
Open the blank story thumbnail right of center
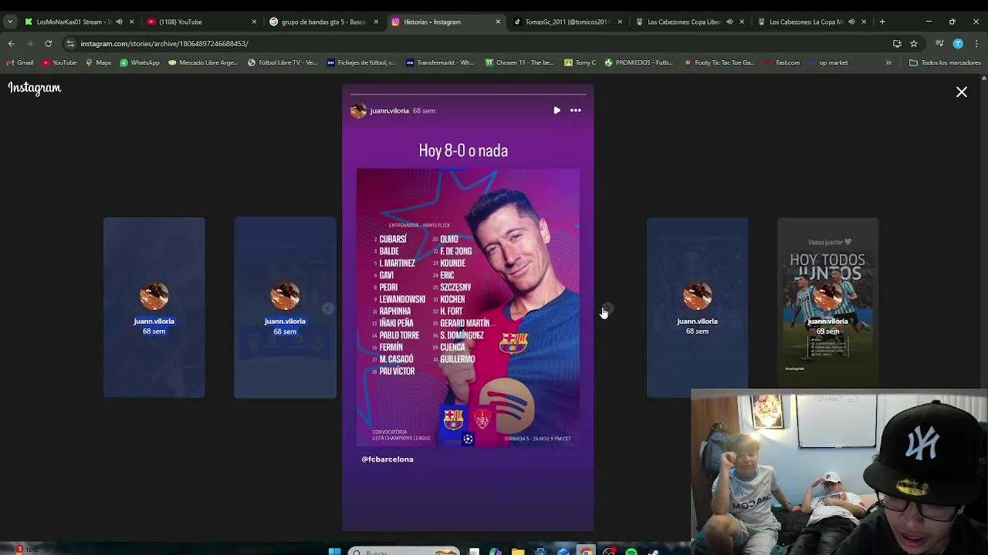click(x=697, y=308)
